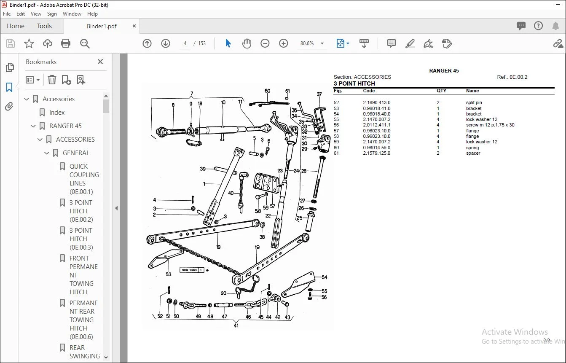Screen dimensions: 566x363
Task: Click the RANGER 45 page title
Action: point(444,71)
